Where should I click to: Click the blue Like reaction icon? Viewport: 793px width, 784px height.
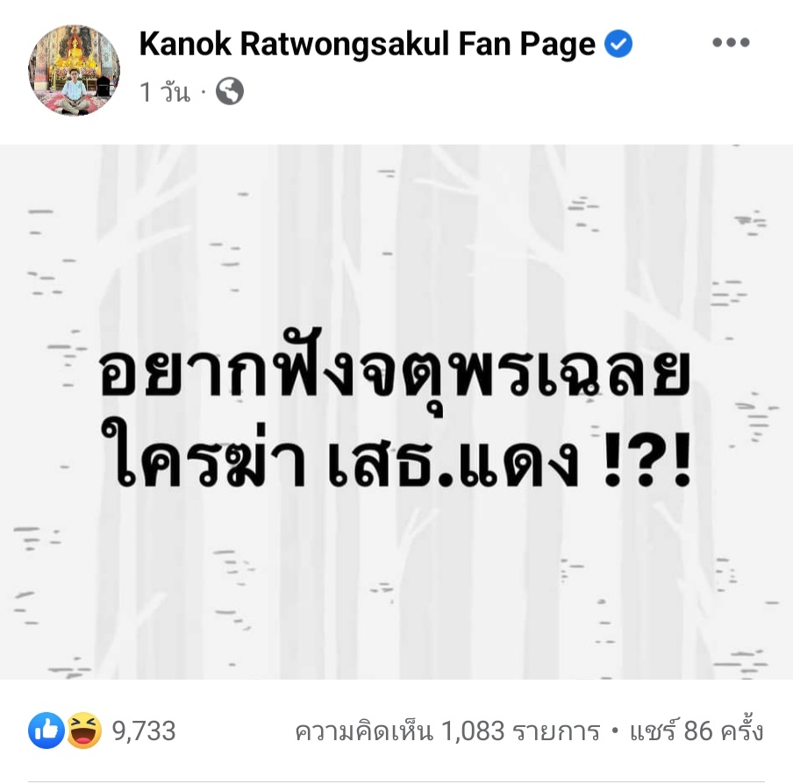[x=46, y=731]
